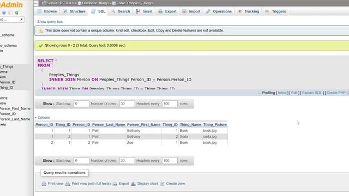Click the Display chart link
This screenshot has width=349, height=196.
[x=148, y=184]
